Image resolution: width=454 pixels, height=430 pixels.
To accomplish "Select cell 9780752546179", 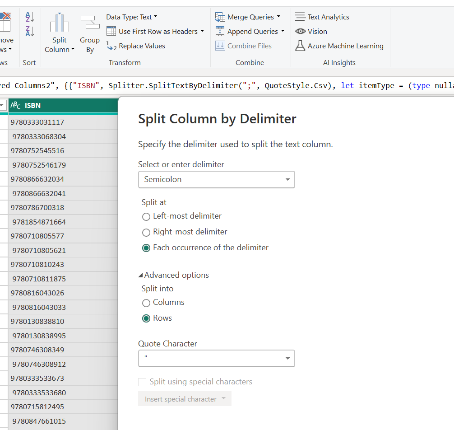I will [x=63, y=165].
